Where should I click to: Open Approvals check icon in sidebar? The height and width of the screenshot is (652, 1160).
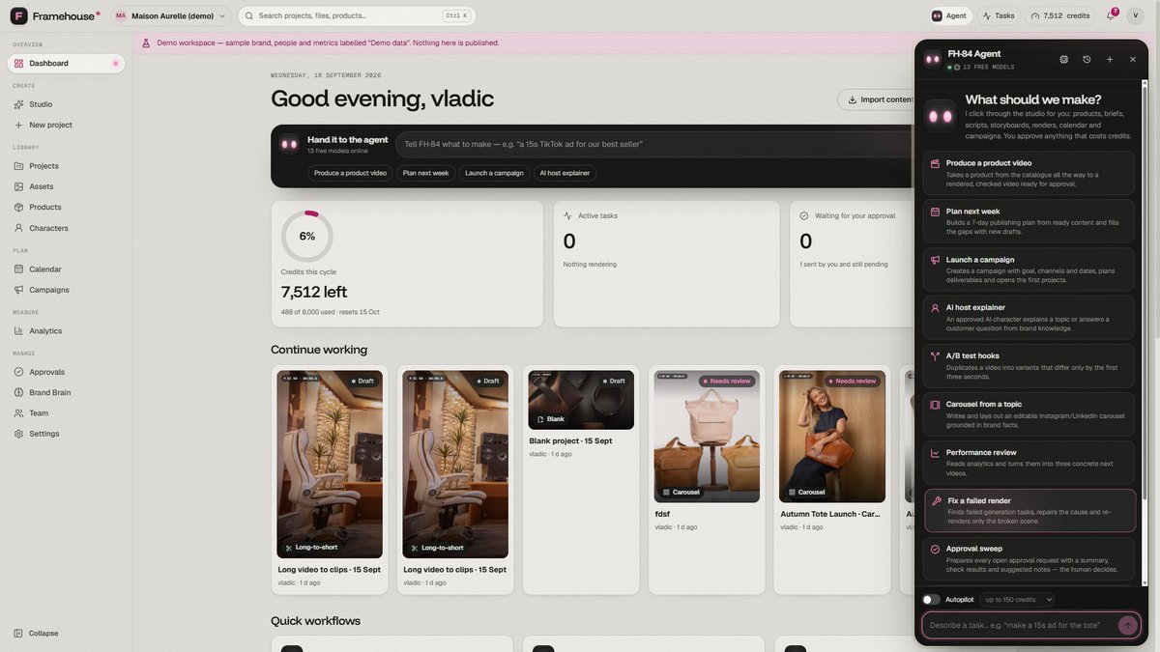click(x=18, y=372)
